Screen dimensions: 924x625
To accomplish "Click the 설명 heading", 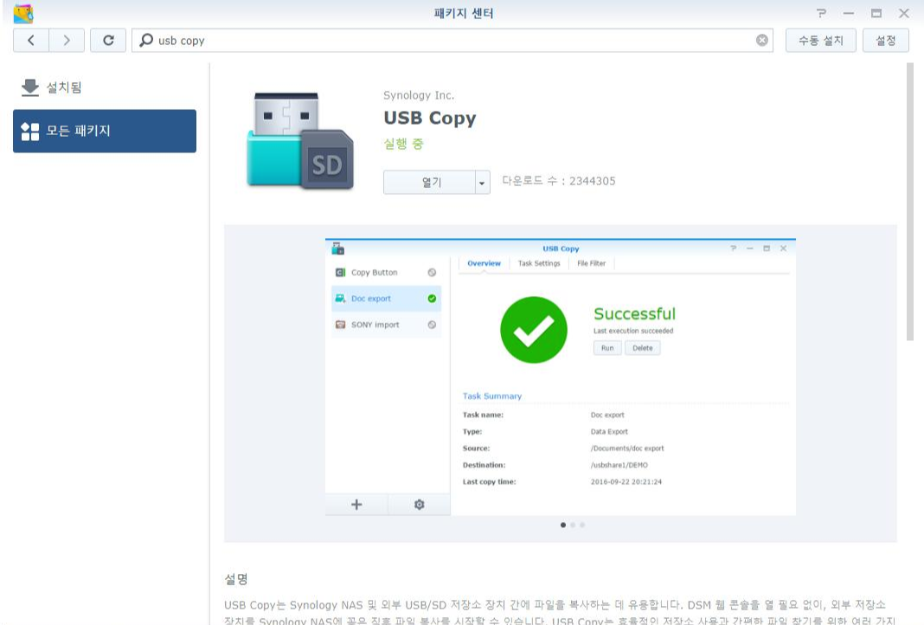I will coord(235,579).
